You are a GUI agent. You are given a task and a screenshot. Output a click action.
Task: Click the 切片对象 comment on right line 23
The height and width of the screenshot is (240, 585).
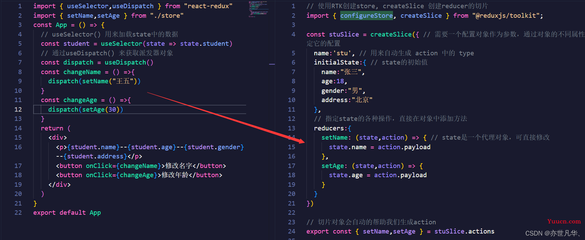click(371, 222)
